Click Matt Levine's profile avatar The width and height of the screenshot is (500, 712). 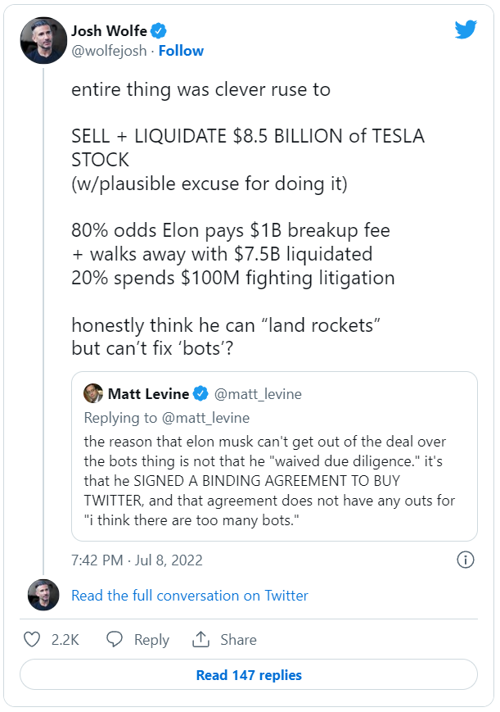click(94, 393)
